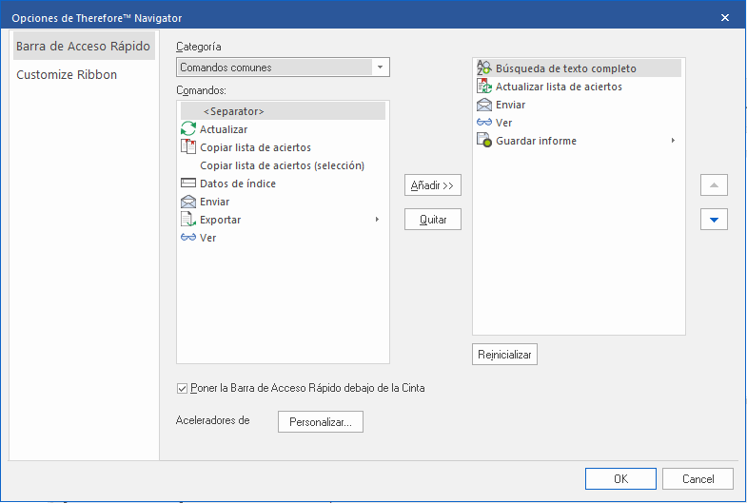Click the Ver glasses icon in right list
Image resolution: width=747 pixels, height=503 pixels.
point(484,123)
